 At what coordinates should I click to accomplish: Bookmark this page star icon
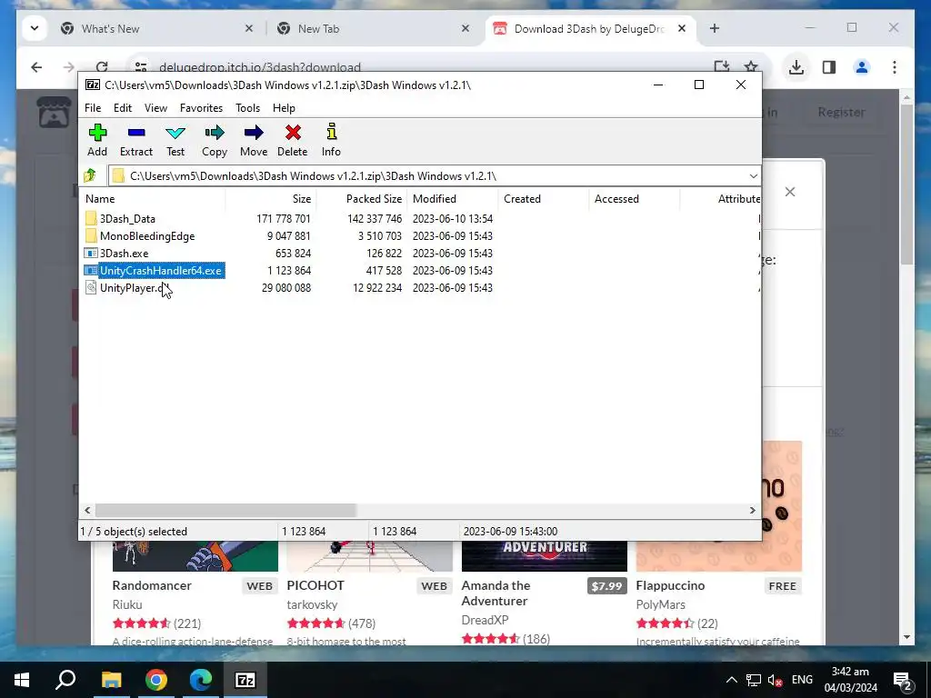[751, 67]
